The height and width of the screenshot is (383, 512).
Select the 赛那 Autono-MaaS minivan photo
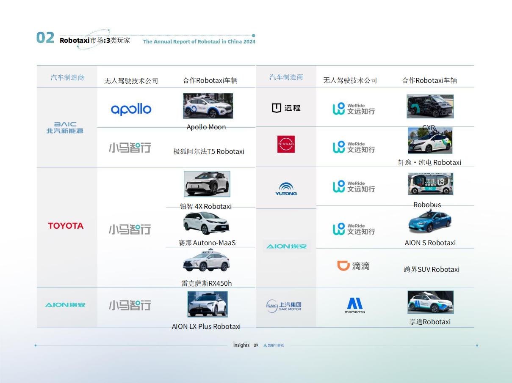click(206, 223)
